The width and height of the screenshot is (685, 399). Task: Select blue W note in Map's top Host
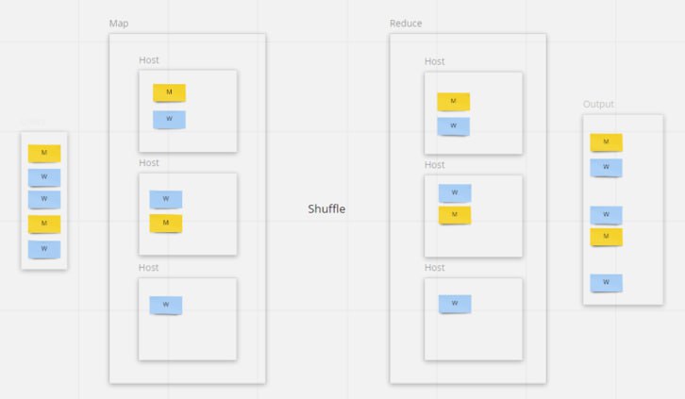click(169, 119)
